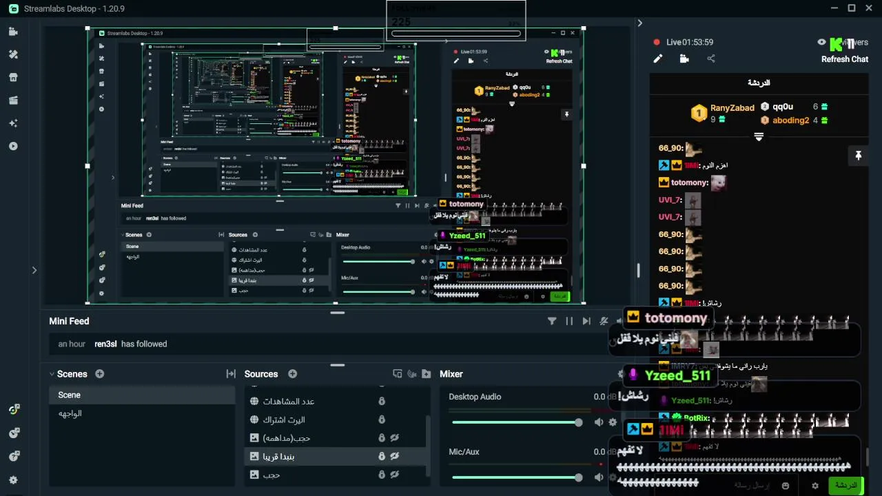The width and height of the screenshot is (882, 496).
Task: Toggle lock on بنبدا قريبا source
Action: pos(382,456)
